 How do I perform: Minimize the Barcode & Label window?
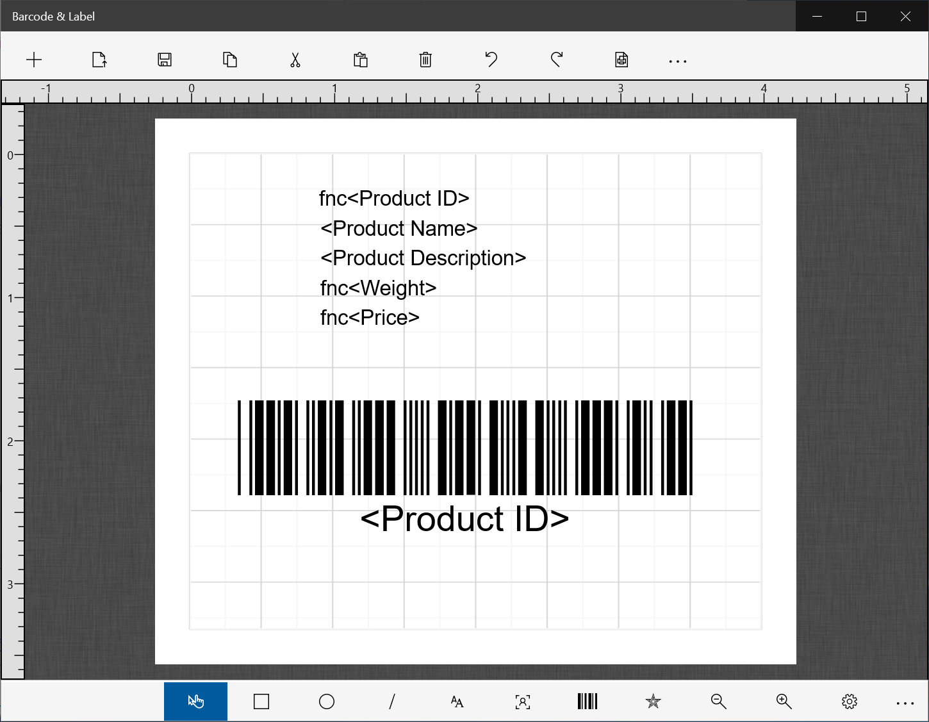point(817,16)
